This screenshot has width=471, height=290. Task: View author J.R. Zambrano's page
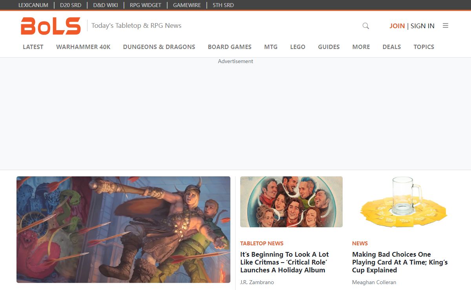click(x=257, y=282)
